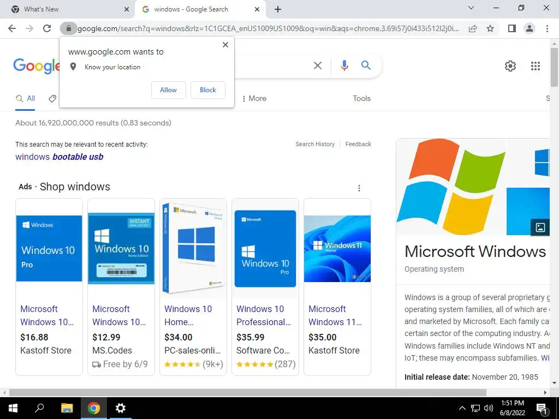559x419 pixels.
Task: Open Chrome profile avatar
Action: [530, 28]
